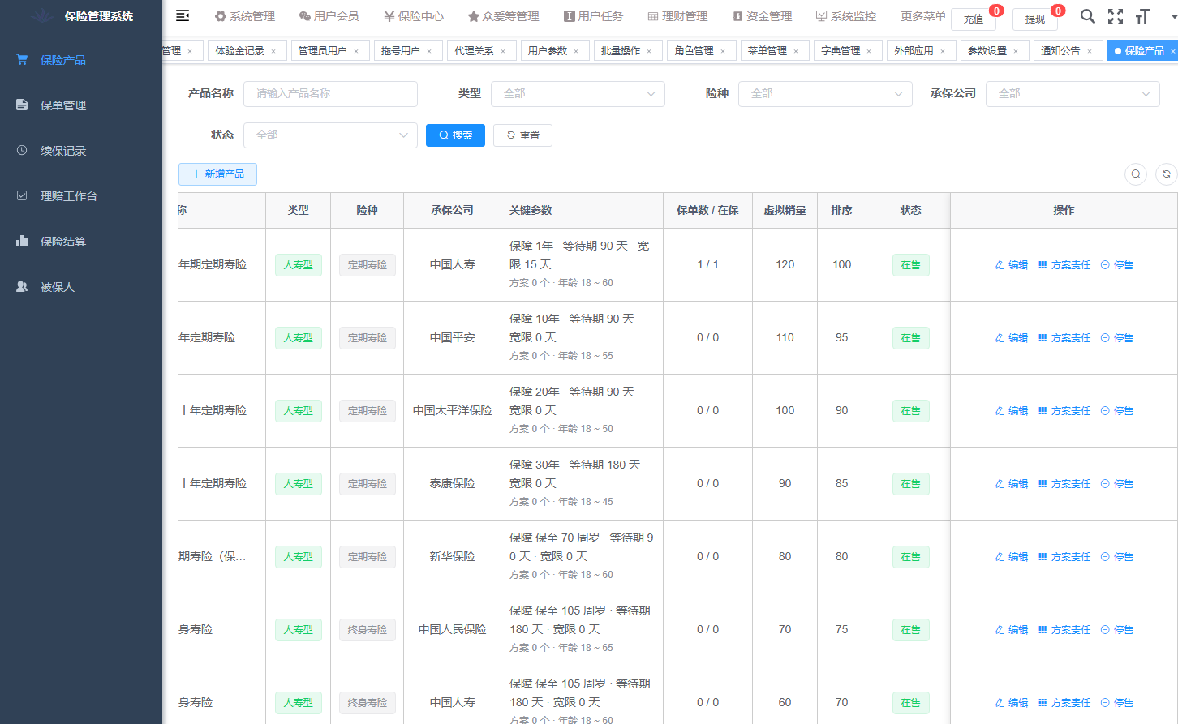
Task: Close the 体验金记录 tab
Action: click(273, 51)
